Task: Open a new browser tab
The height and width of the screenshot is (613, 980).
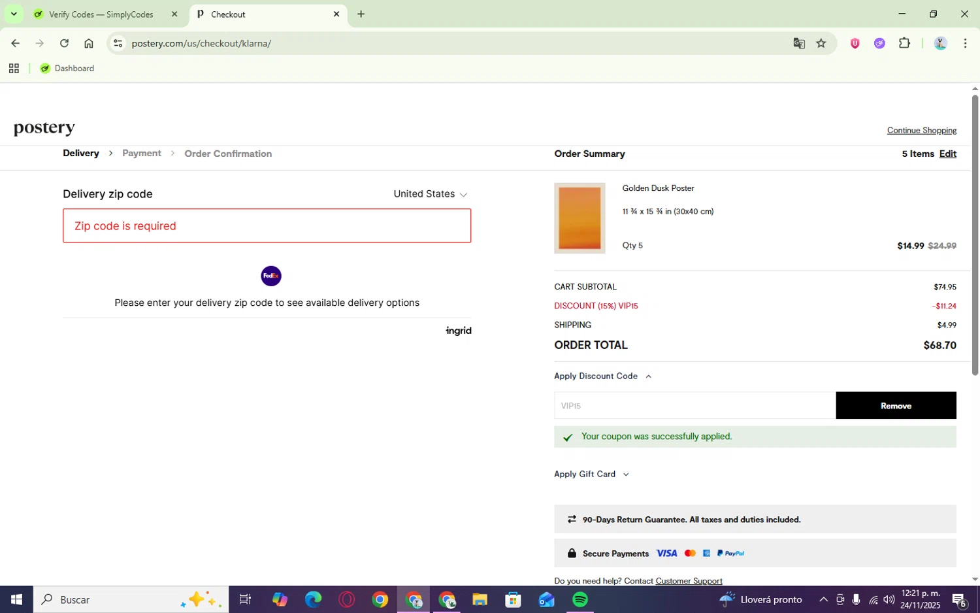Action: [361, 14]
